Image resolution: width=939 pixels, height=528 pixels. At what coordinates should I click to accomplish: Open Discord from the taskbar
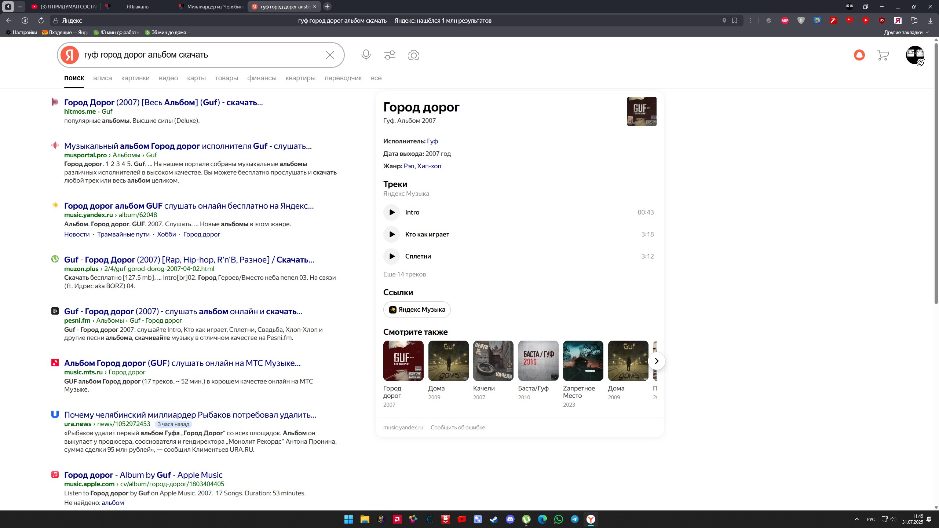point(510,519)
